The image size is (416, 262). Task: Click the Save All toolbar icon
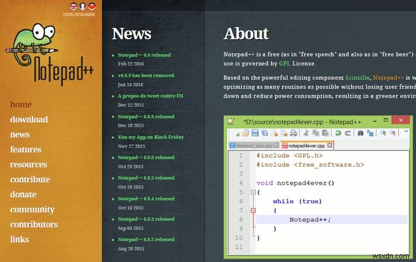point(264,133)
